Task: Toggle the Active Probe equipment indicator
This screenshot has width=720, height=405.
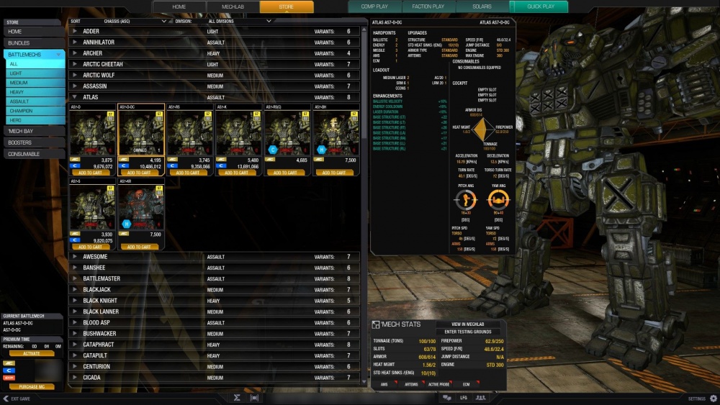Action: [439, 384]
